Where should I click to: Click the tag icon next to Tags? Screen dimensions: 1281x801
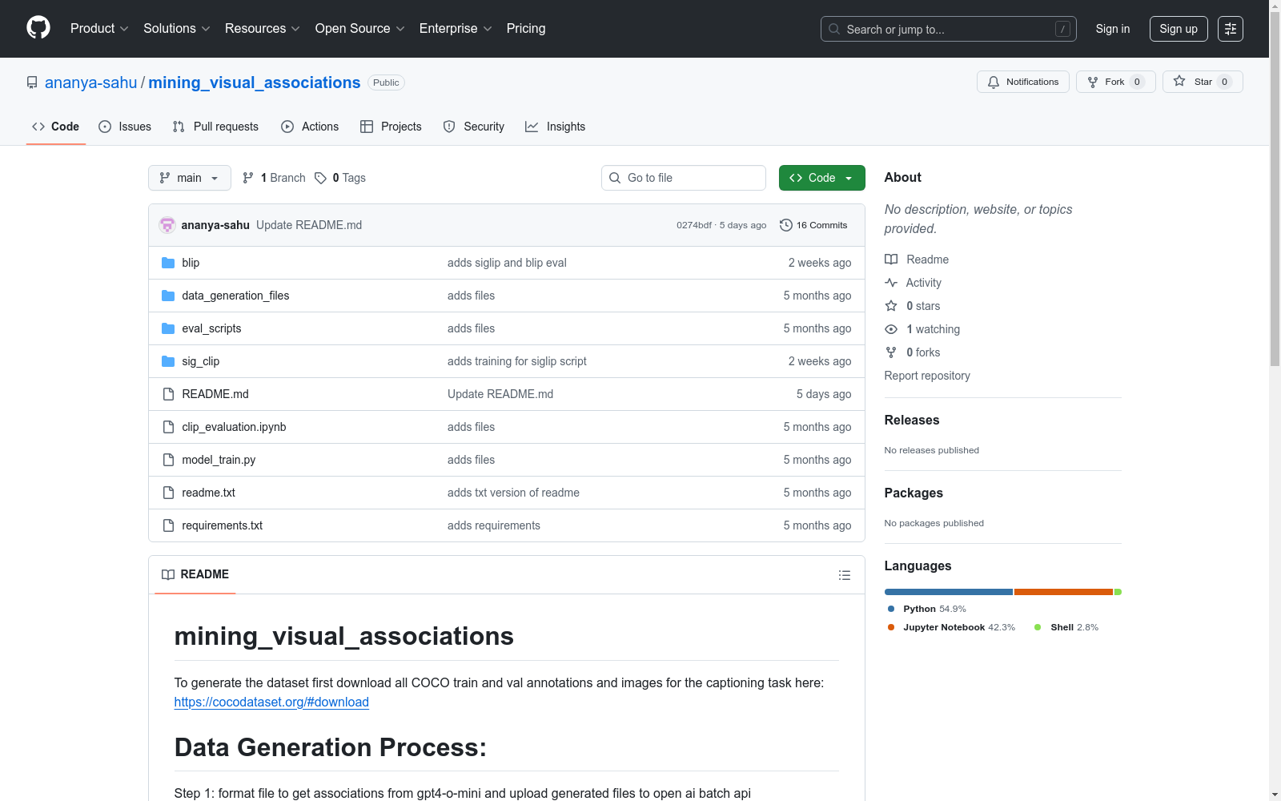320,178
